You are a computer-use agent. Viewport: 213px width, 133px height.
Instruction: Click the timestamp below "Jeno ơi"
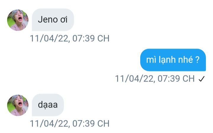tap(70, 38)
